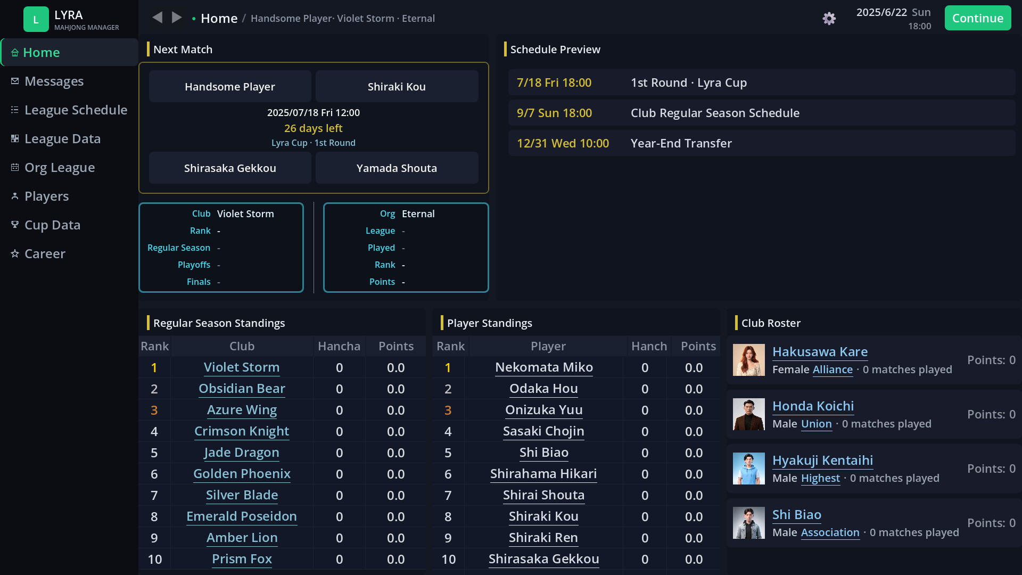Open Hyakuji Kentaihi's portrait thumbnail

click(748, 469)
